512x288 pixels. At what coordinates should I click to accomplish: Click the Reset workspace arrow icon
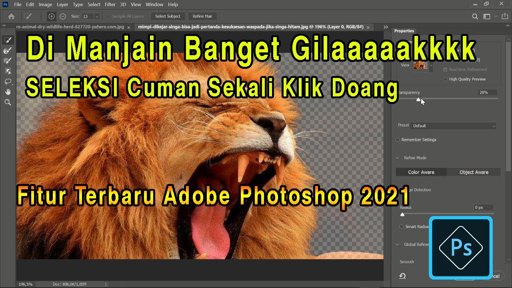click(x=403, y=276)
